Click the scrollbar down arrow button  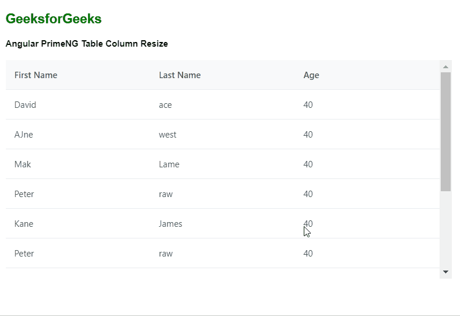[445, 272]
